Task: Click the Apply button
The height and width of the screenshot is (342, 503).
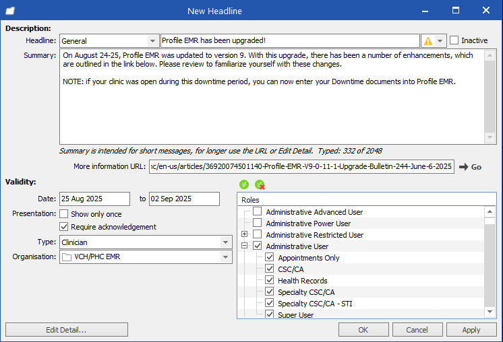Action: (471, 330)
